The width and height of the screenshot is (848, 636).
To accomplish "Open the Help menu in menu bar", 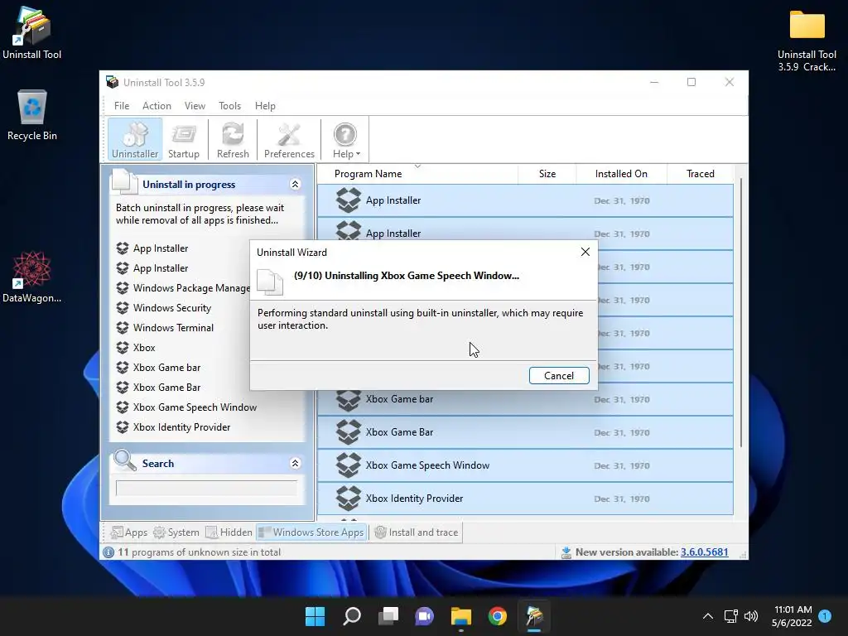I will pos(265,106).
